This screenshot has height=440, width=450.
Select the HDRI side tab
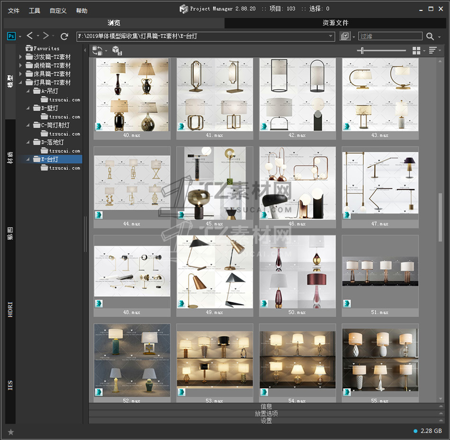coord(10,309)
